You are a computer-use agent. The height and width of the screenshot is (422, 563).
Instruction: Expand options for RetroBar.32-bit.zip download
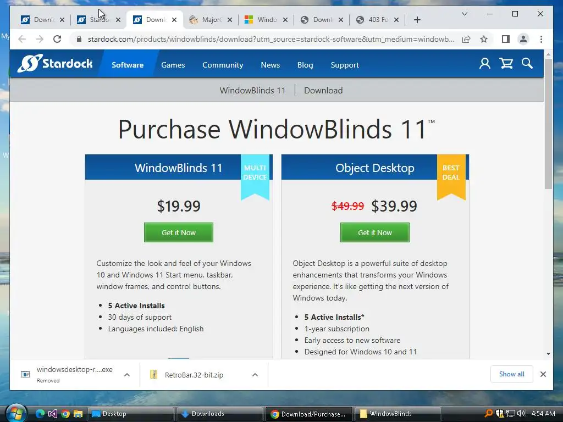(255, 375)
